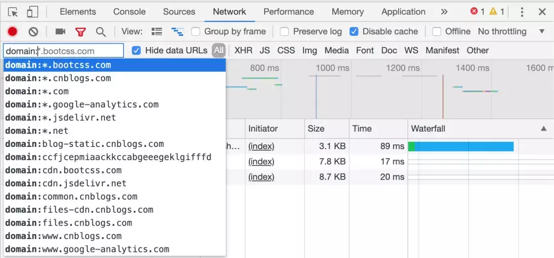Viewport: 554px width, 258px height.
Task: Uncheck Disable cache checkbox
Action: coord(353,32)
